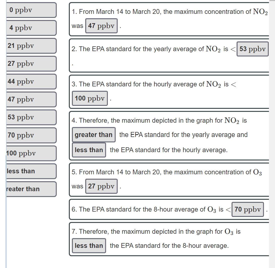Select "less than" answer in question 4
The height and width of the screenshot is (268, 275).
pos(89,150)
